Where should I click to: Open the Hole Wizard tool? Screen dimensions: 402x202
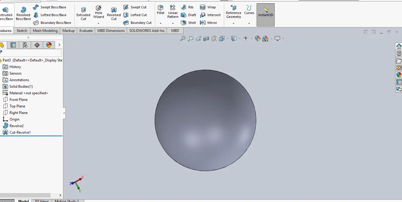tap(99, 12)
